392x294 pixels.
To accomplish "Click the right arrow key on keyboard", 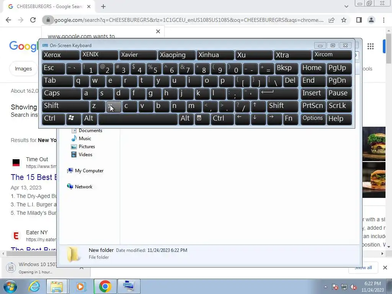I will pos(274,119).
